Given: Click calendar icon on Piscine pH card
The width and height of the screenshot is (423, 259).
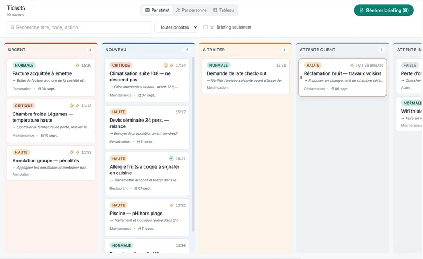Looking at the screenshot, I should [140, 229].
